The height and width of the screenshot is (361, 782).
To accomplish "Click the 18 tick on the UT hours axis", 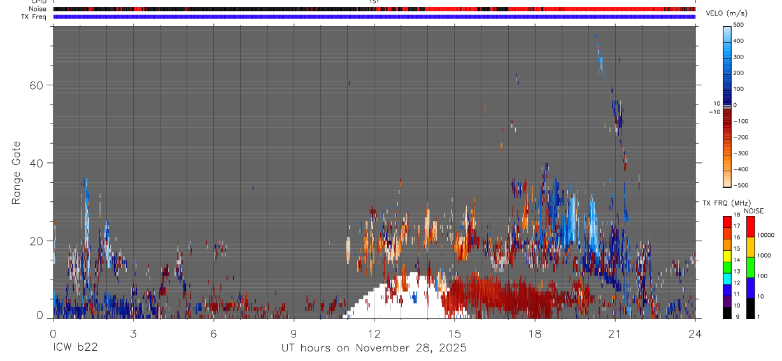I will click(534, 334).
